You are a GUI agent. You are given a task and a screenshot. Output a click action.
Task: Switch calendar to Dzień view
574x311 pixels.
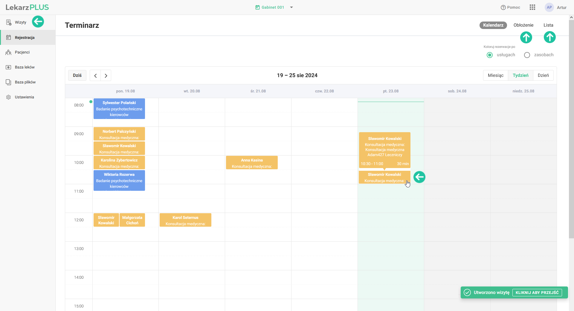pos(543,75)
